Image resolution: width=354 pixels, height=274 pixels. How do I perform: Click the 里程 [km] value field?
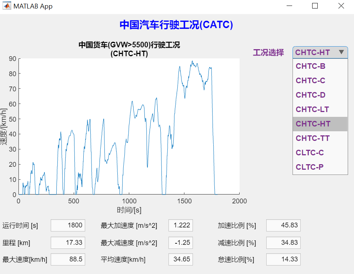68,243
